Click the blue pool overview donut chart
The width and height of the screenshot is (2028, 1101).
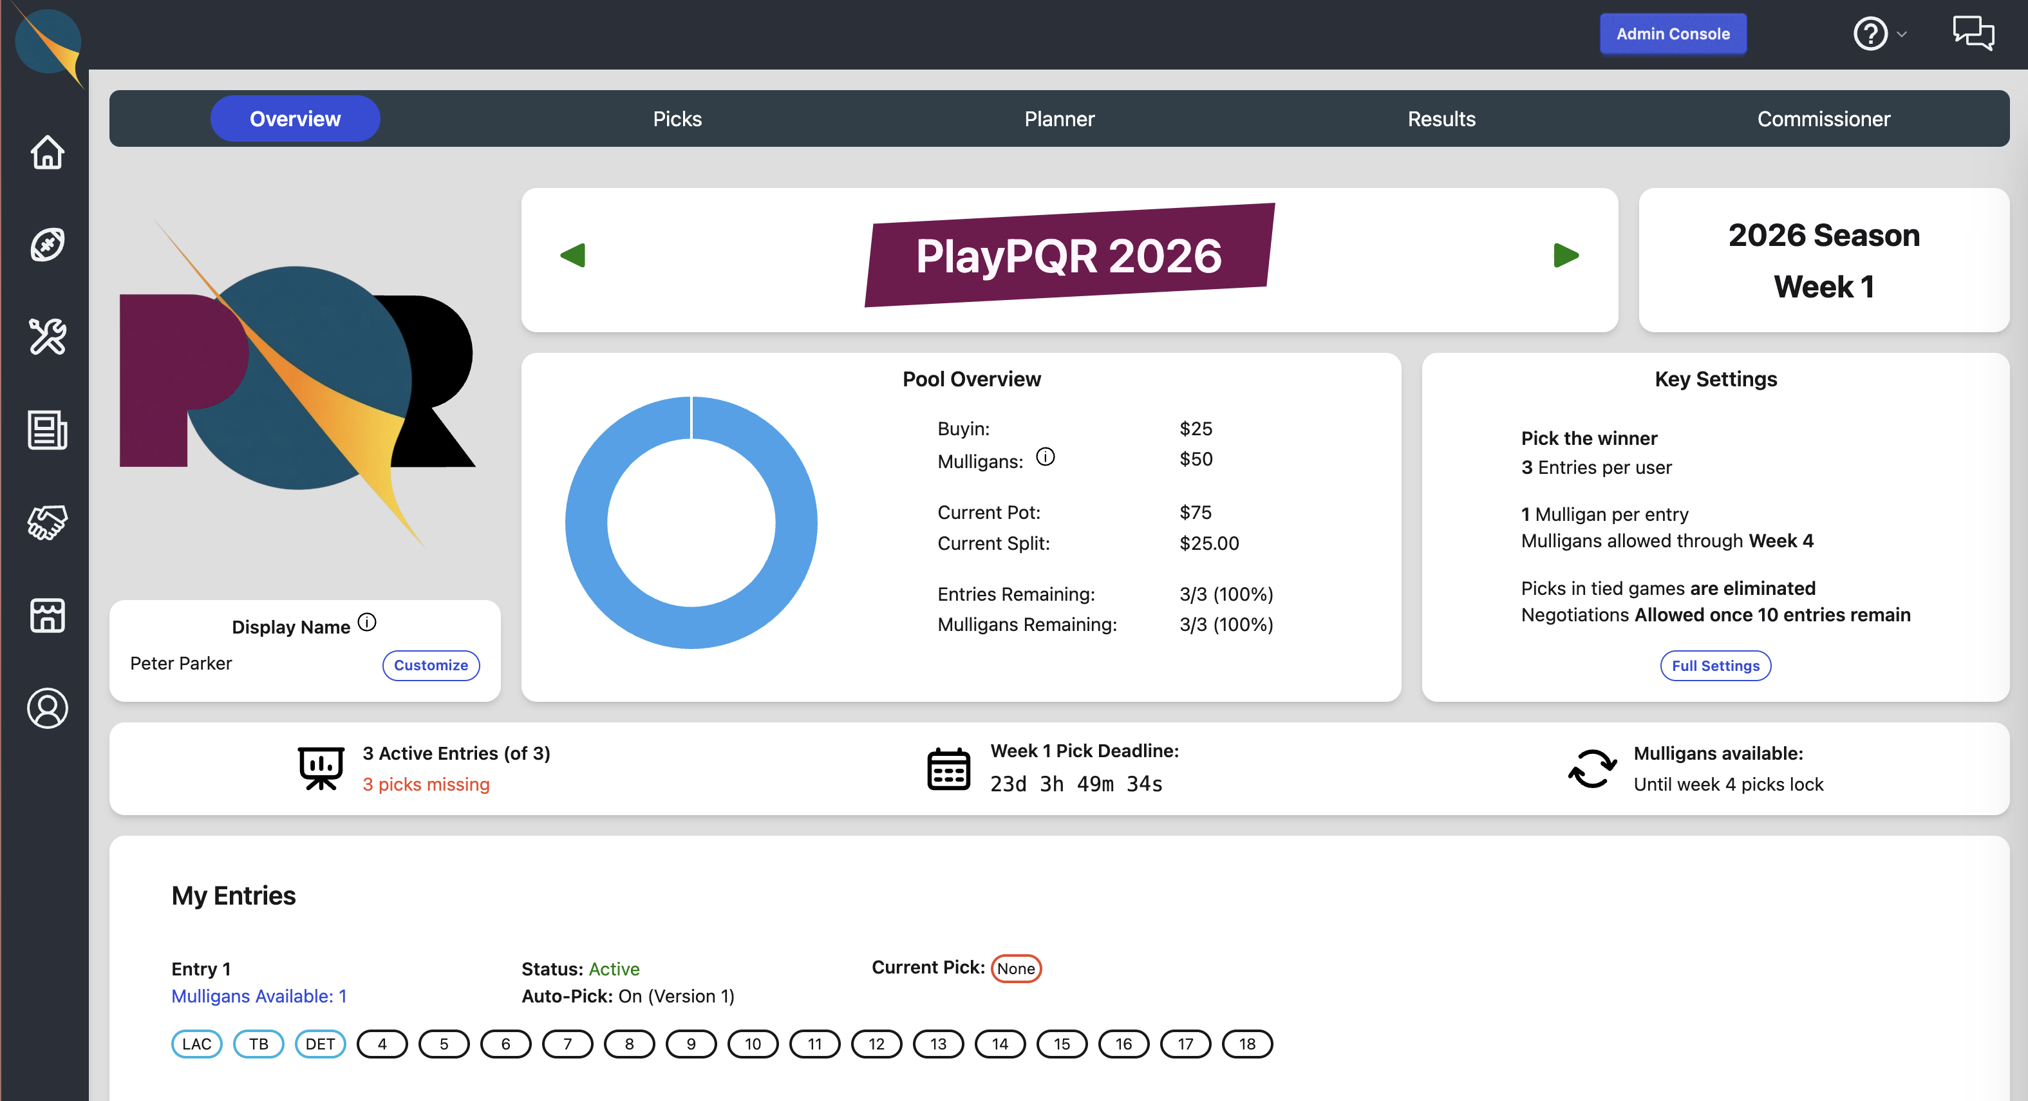point(691,522)
